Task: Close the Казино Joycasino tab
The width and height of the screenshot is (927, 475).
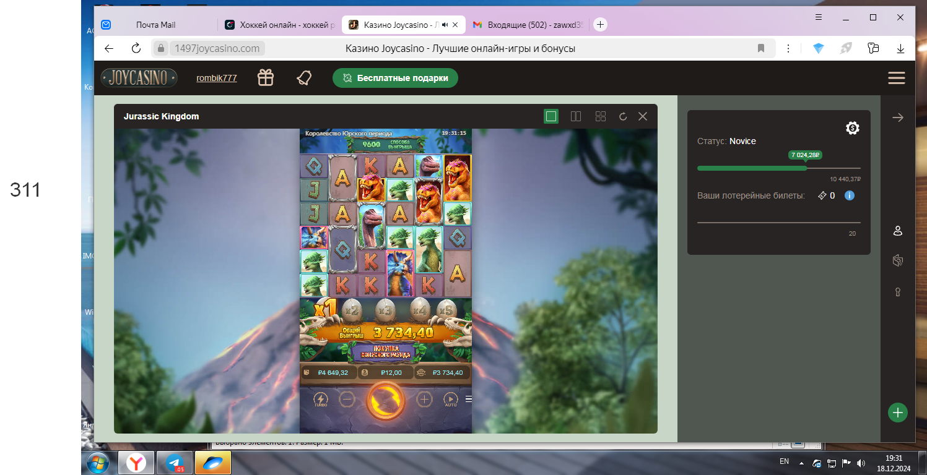Action: 456,25
